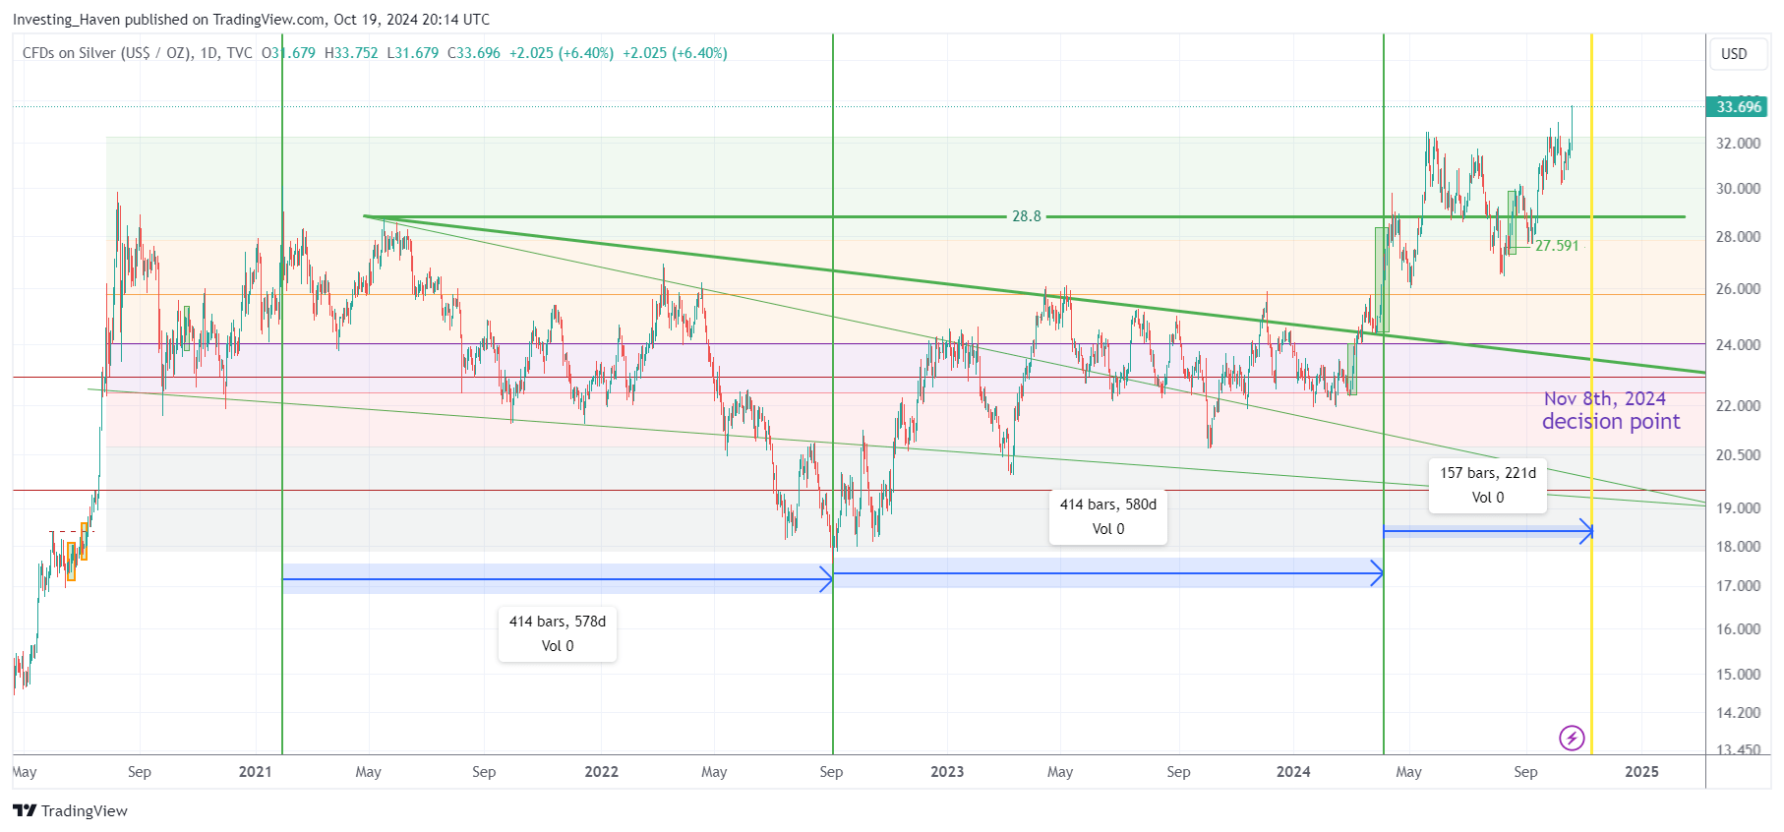Click the 2024 label on time axis

(x=1293, y=772)
